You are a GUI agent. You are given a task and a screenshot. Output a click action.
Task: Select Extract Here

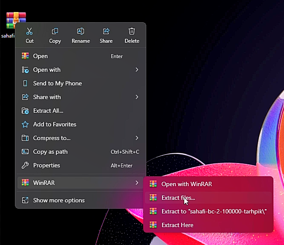click(x=208, y=225)
